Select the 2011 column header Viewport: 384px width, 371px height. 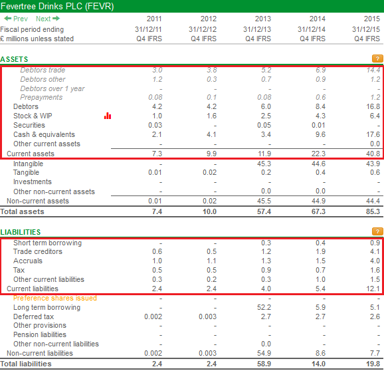pos(154,19)
